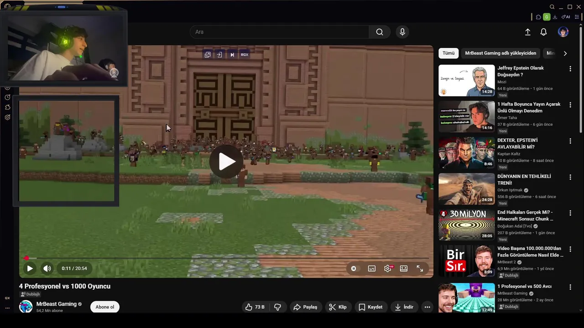The height and width of the screenshot is (328, 584).
Task: Open options for DÜNYANIN EN TEHLİKELİ TRENİ!
Action: click(570, 177)
